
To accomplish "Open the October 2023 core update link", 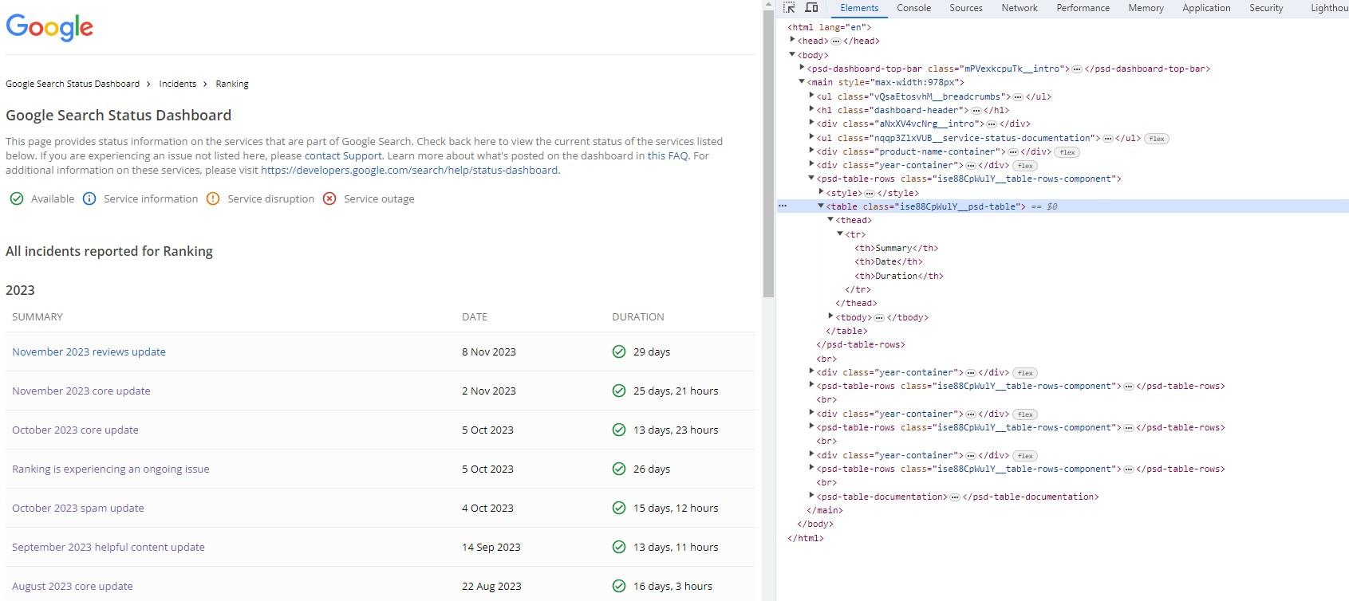I will [75, 430].
